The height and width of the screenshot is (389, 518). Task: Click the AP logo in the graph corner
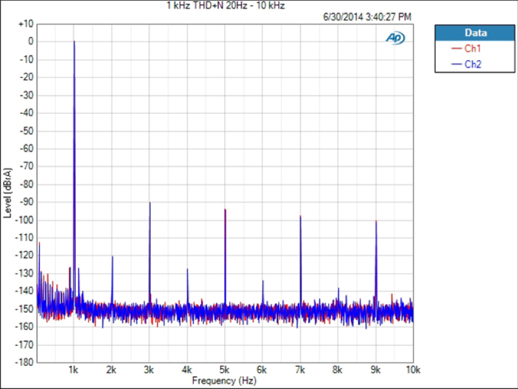(x=395, y=38)
